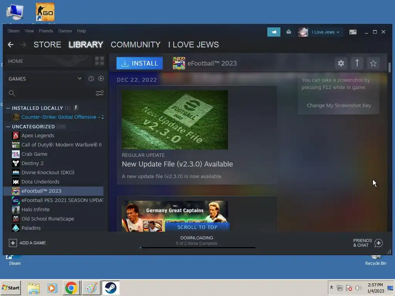Click the volume speaker tray icon
Viewport: 395px width, 296px height.
(x=358, y=288)
